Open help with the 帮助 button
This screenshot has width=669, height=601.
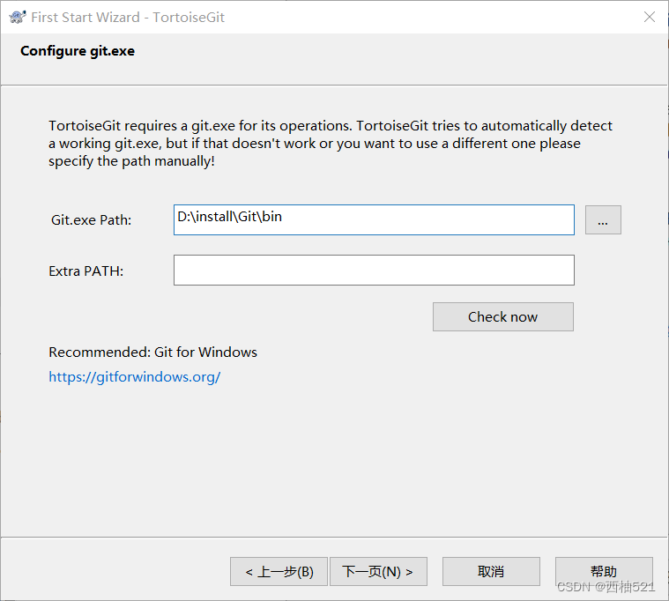[x=604, y=571]
